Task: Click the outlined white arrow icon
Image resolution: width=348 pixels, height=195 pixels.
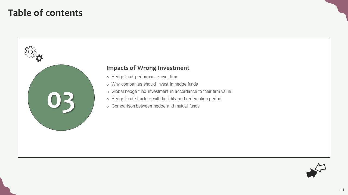Action: point(321,168)
